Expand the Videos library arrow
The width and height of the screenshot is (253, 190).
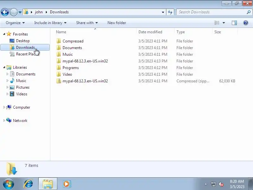click(7, 94)
